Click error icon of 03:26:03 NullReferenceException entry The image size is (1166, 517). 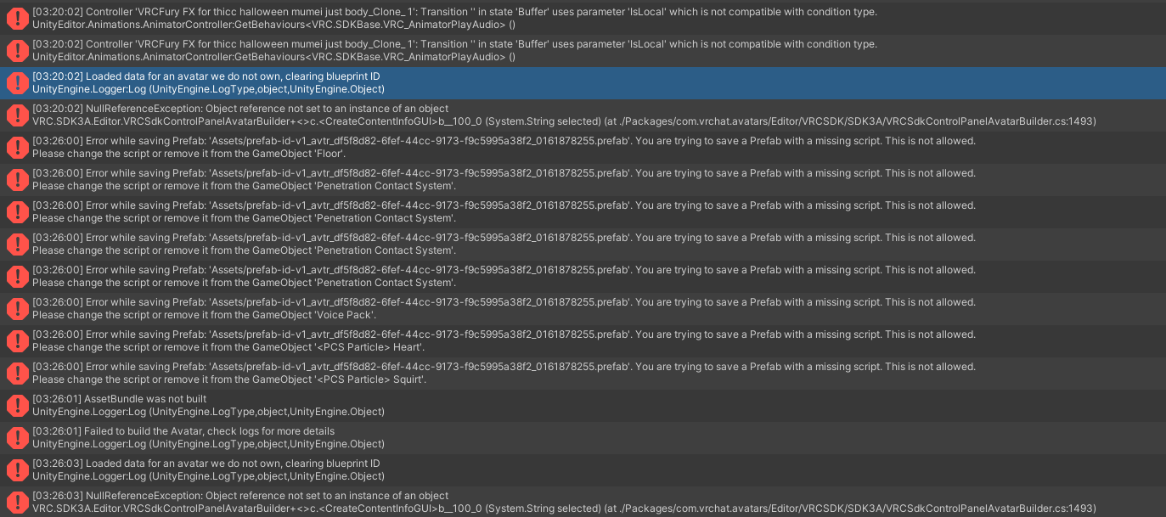click(x=17, y=502)
